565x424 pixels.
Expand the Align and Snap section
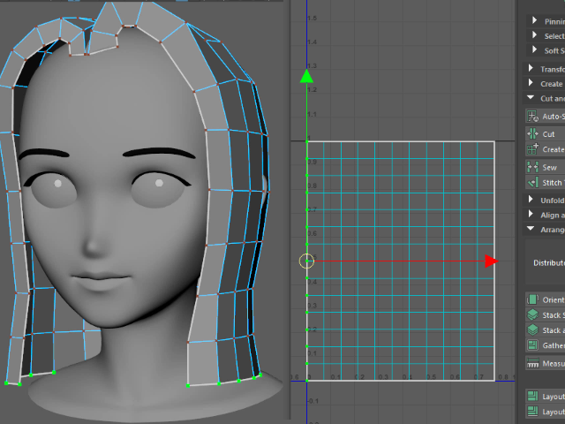coord(531,215)
